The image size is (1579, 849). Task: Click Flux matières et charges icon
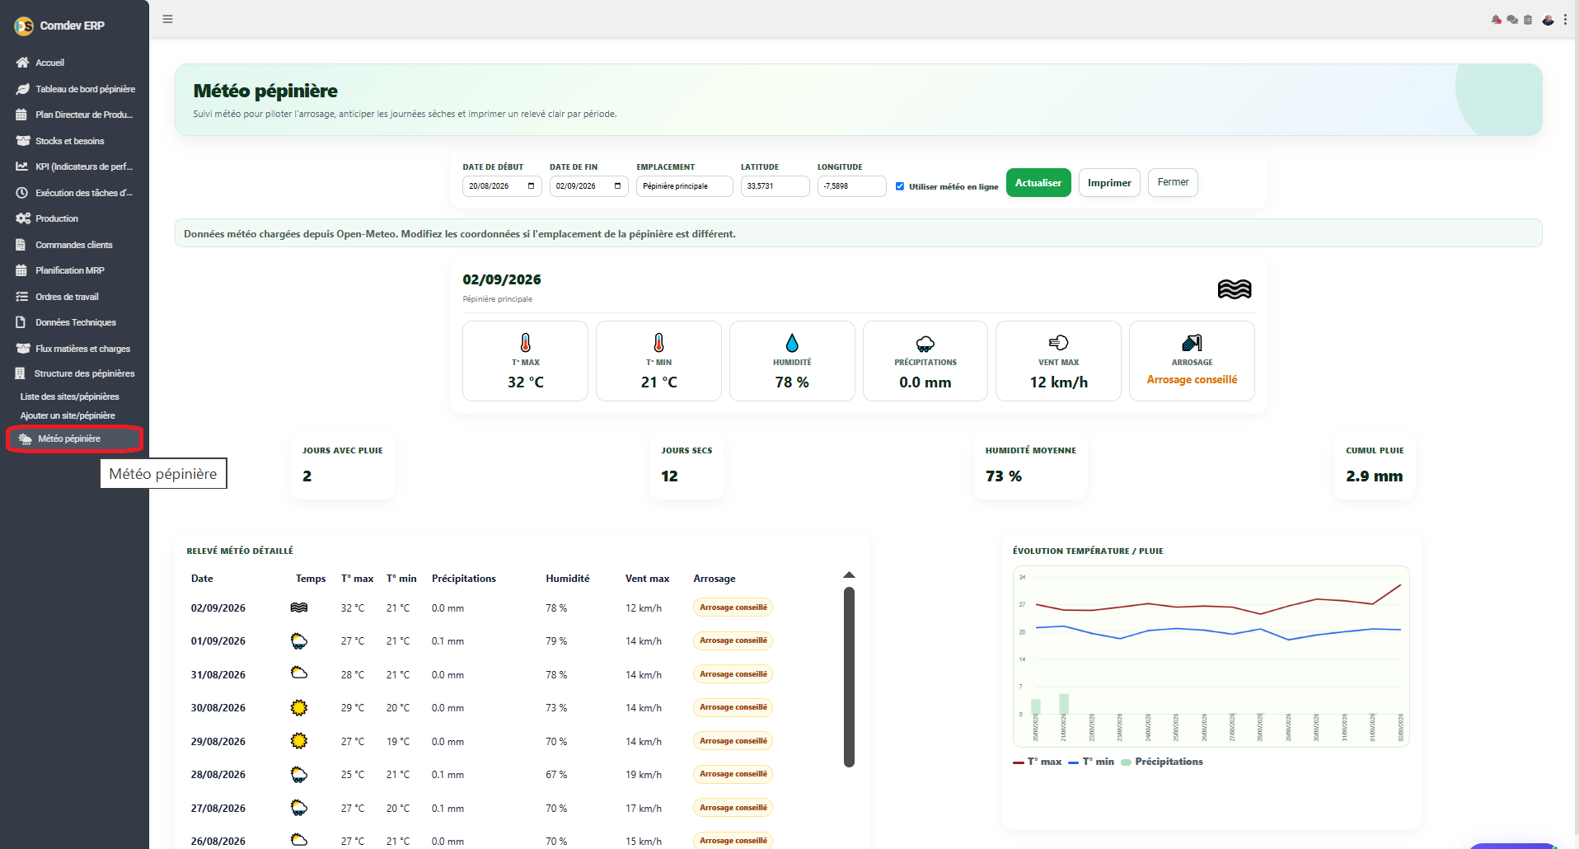(23, 349)
